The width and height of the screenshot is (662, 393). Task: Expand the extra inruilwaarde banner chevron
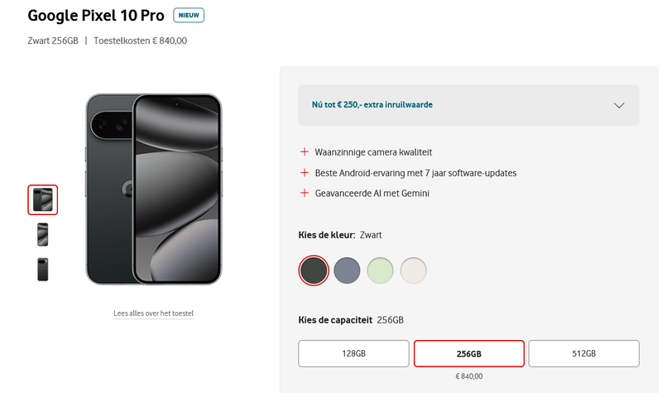tap(619, 105)
